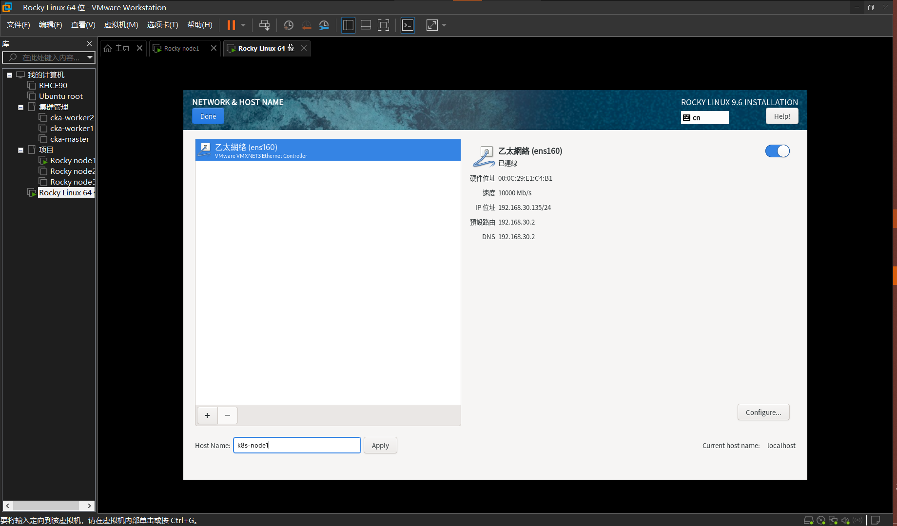Screen dimensions: 897x526
Task: Select Rocky node3 in library tree
Action: click(72, 182)
